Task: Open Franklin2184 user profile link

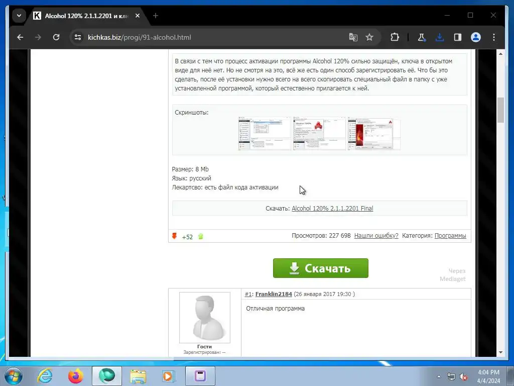Action: (274, 294)
